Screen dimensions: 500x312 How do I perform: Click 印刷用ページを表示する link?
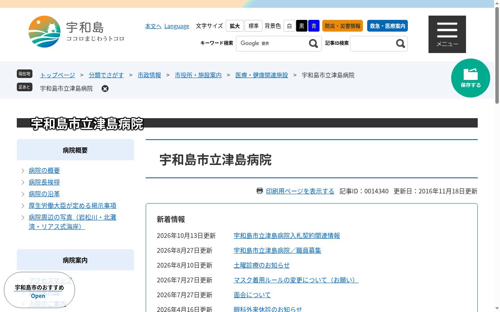click(300, 191)
